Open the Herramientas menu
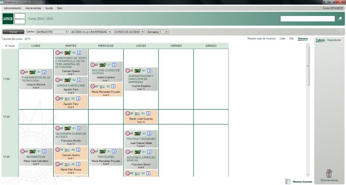346x185 pixels. pyautogui.click(x=33, y=8)
